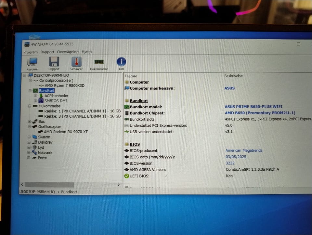Expand the ACPI-enheder node
Image resolution: width=312 pixels, height=235 pixels.
pyautogui.click(x=35, y=96)
